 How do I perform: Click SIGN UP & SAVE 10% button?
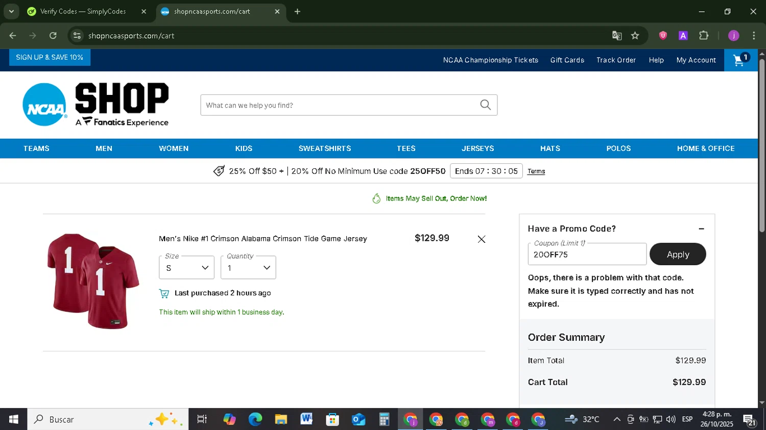pyautogui.click(x=50, y=57)
